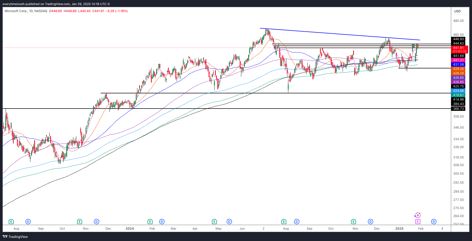
Task: Click the 460.00 axis value
Action: (x=458, y=35)
